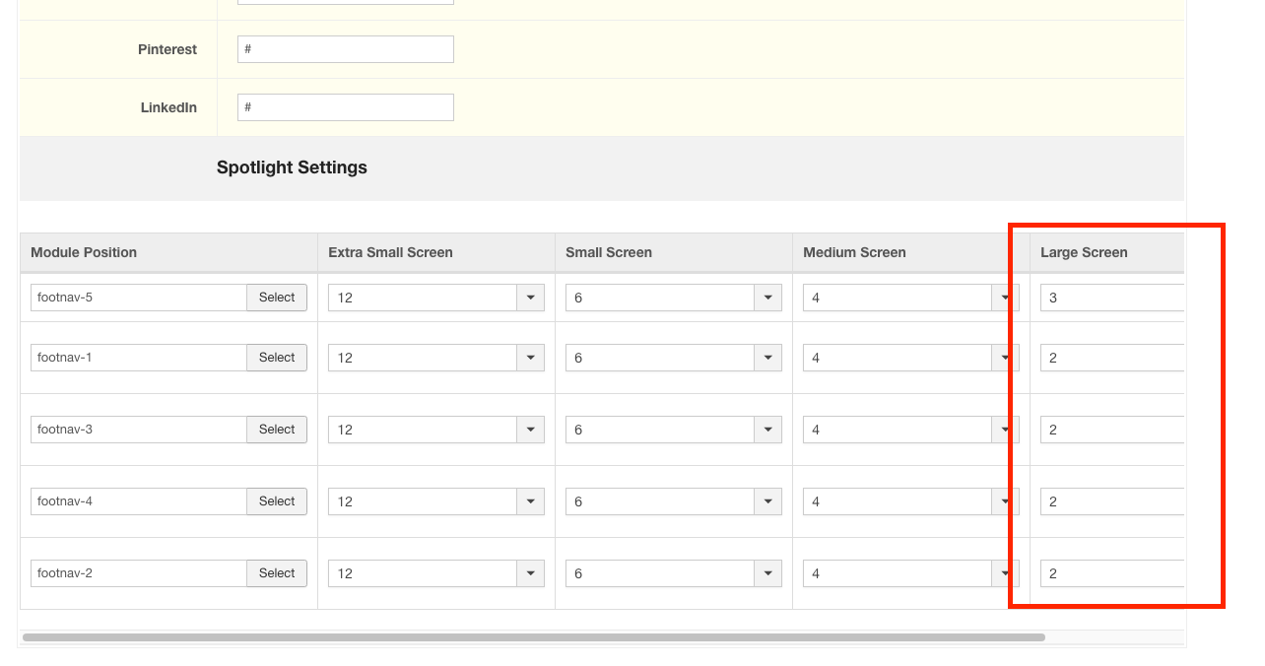Expand Small Screen dropdown for footnav-4
Screen dimensions: 1265x666
coord(673,501)
